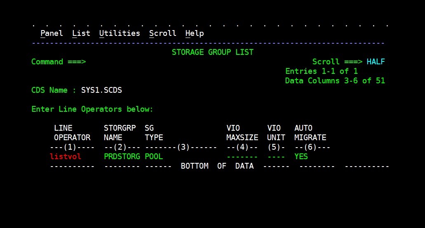Image resolution: width=425 pixels, height=228 pixels.
Task: Click the SYS1.SCDS CDS name
Action: pyautogui.click(x=101, y=90)
